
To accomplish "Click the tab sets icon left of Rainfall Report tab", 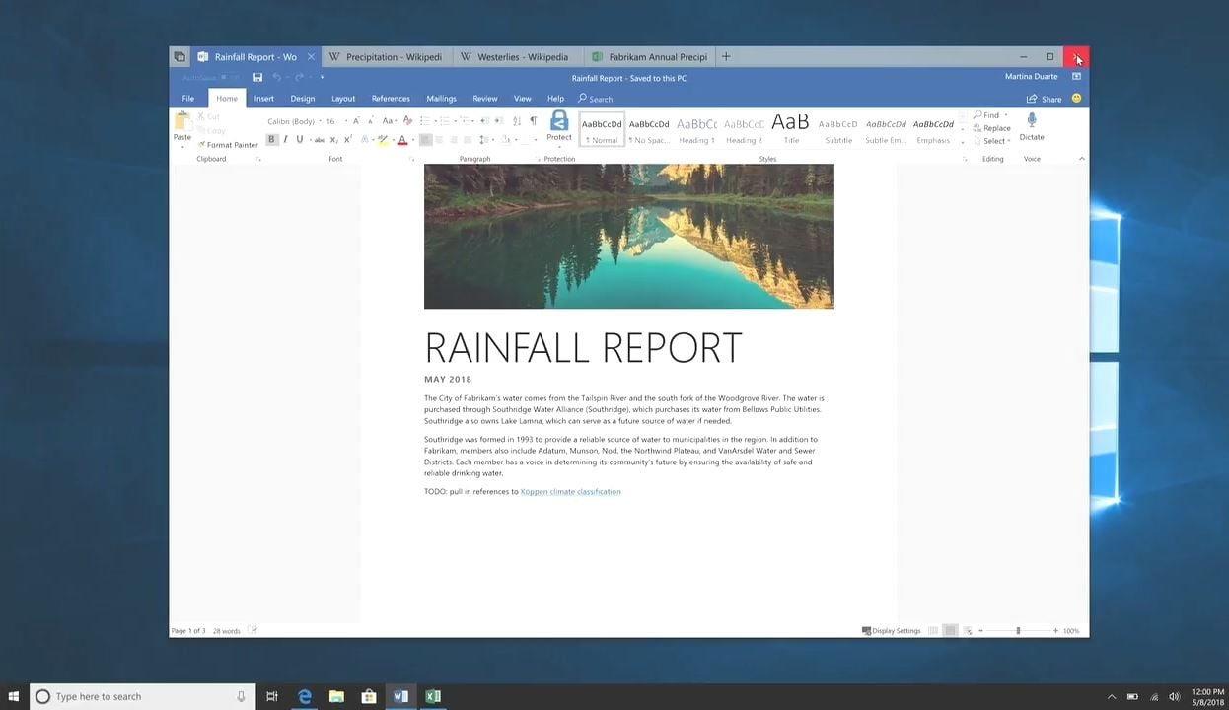I will (179, 57).
